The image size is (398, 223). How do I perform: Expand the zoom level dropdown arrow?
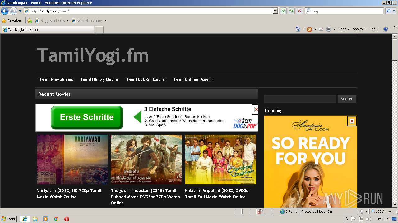pyautogui.click(x=390, y=212)
